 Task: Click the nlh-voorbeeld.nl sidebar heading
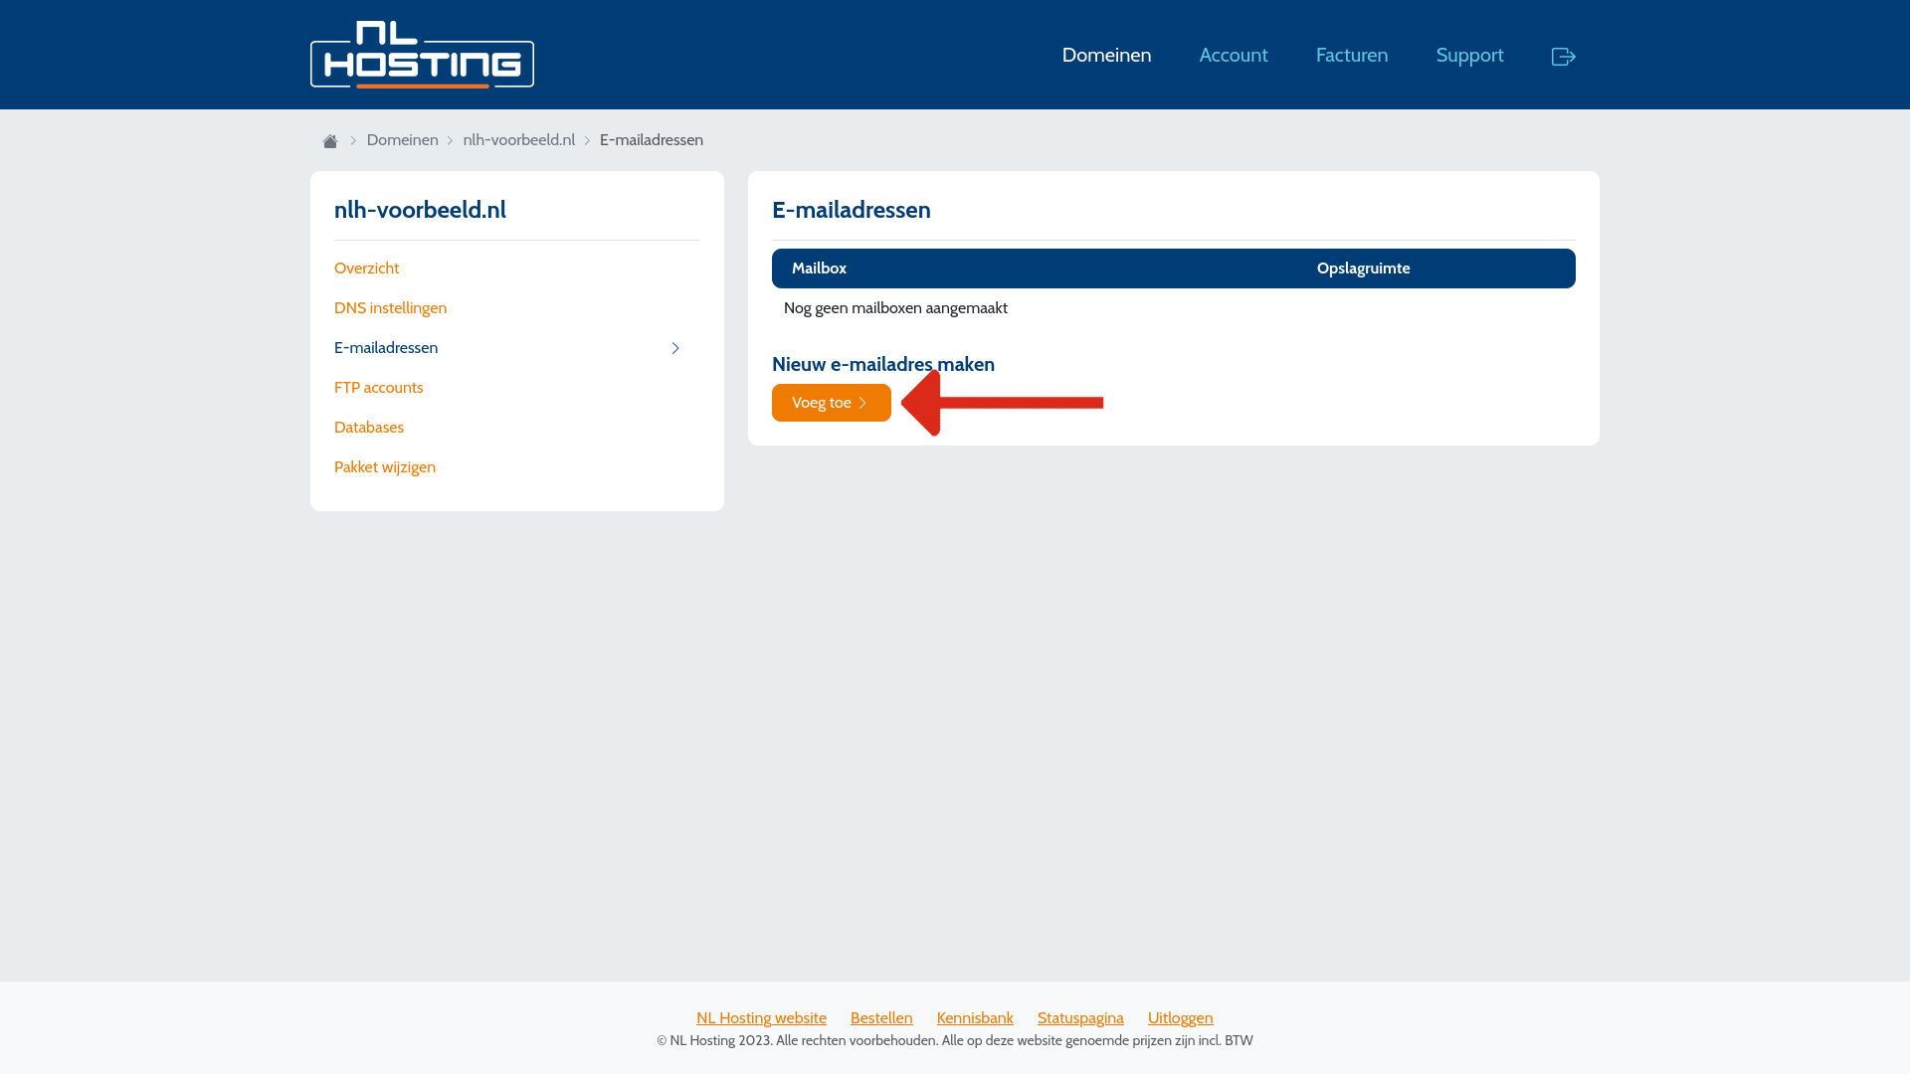click(420, 210)
